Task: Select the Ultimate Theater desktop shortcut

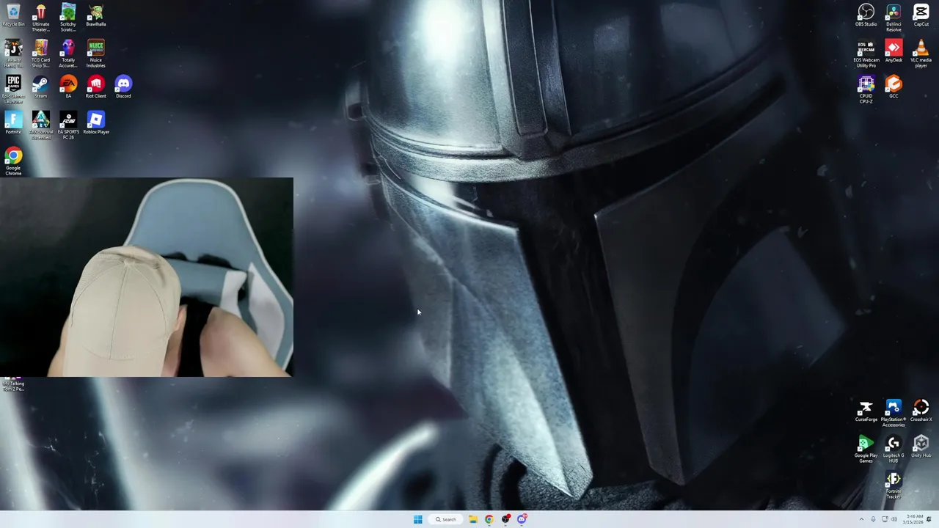Action: click(41, 18)
